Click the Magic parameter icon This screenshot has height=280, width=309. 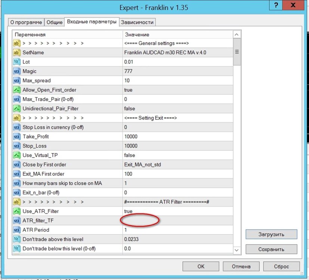point(16,71)
